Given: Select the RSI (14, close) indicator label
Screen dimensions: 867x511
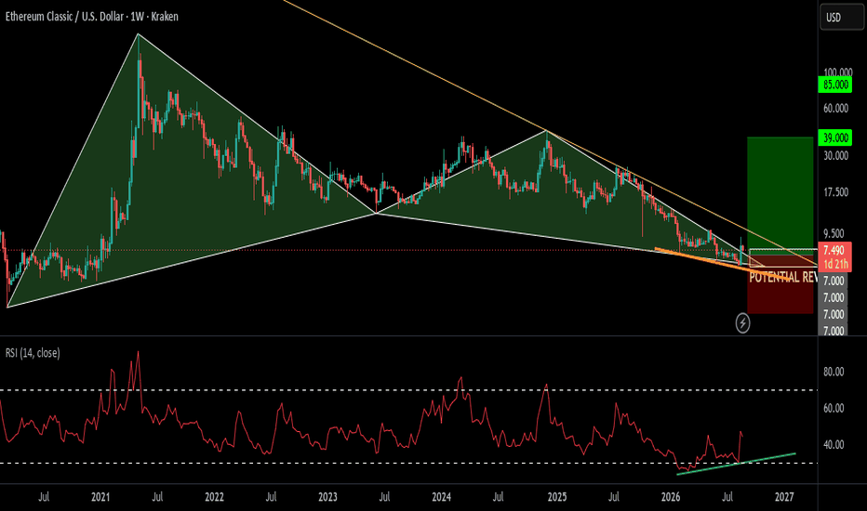Looking at the screenshot, I should click(33, 352).
